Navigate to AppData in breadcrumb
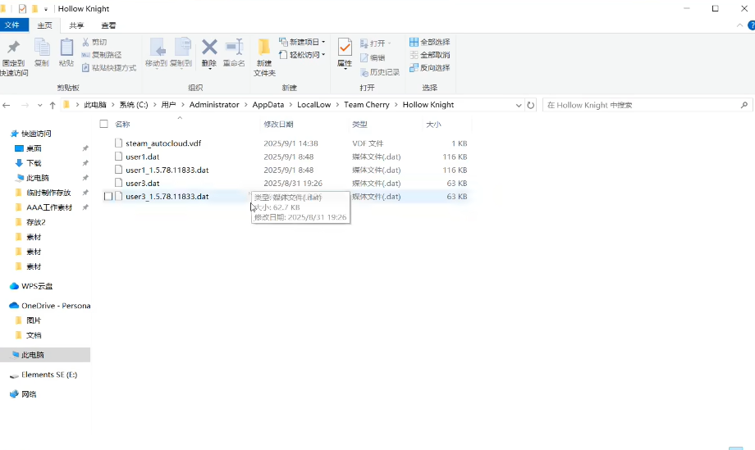The height and width of the screenshot is (450, 755). coord(268,105)
